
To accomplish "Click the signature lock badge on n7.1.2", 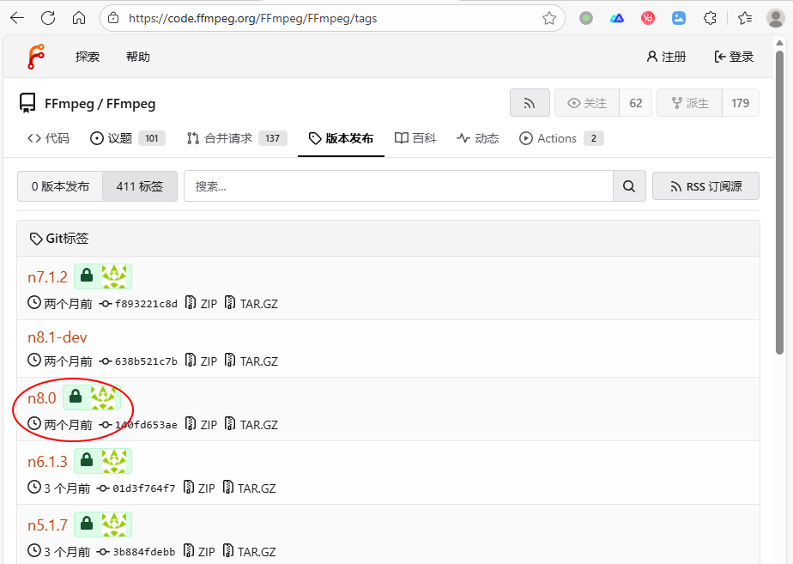I will 87,276.
